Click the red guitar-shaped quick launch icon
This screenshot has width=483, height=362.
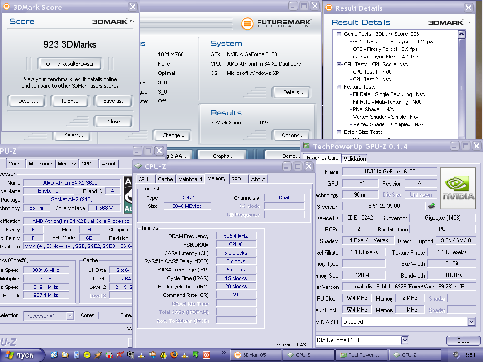click(x=120, y=355)
